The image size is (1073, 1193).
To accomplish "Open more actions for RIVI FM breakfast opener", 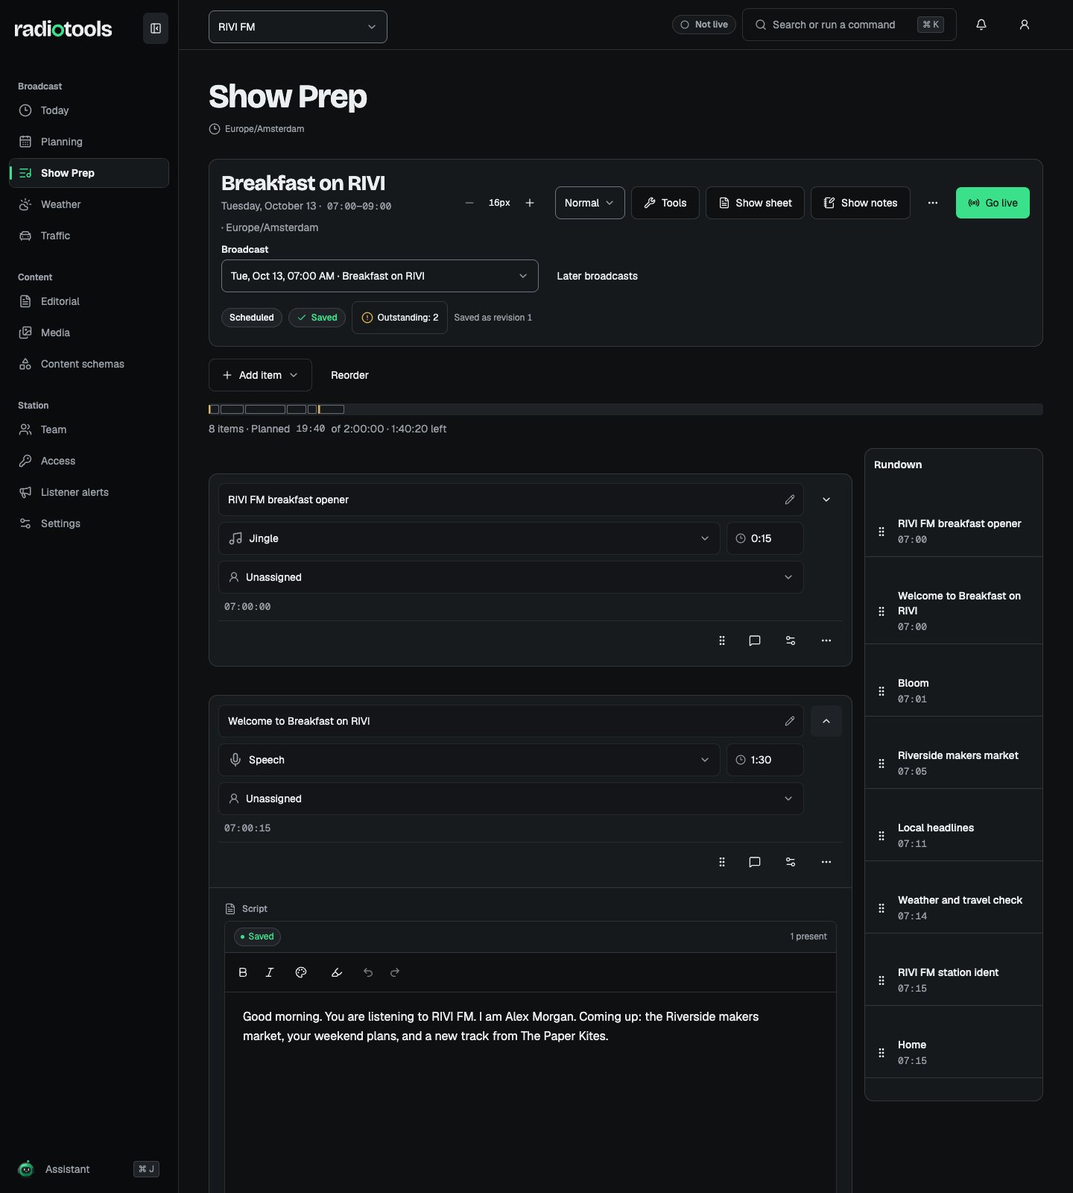I will point(826,640).
